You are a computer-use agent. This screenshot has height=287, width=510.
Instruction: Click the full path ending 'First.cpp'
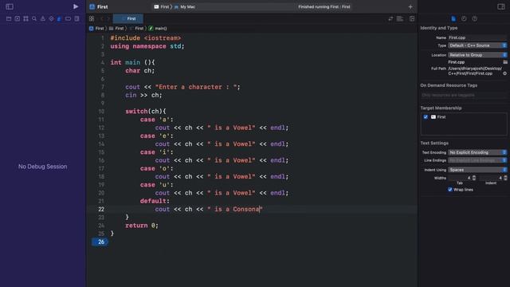coord(475,71)
